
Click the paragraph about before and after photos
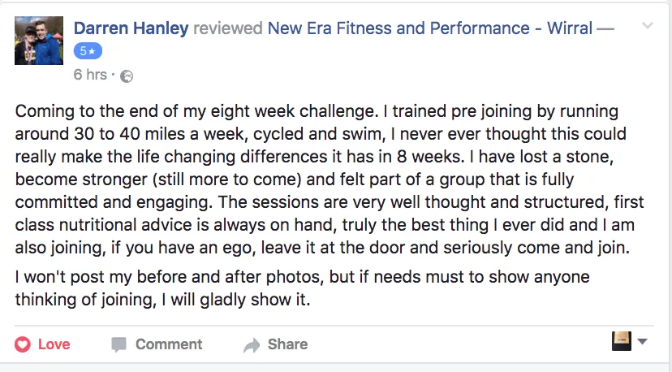tap(302, 288)
